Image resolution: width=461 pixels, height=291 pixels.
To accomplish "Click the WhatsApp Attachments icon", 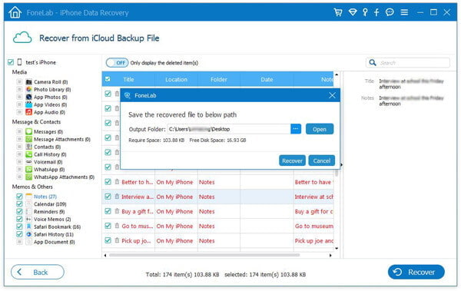I will [29, 177].
